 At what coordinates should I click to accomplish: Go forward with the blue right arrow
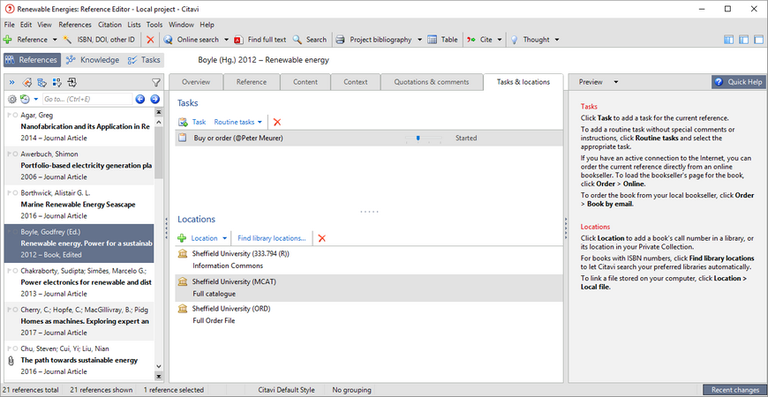click(x=154, y=100)
